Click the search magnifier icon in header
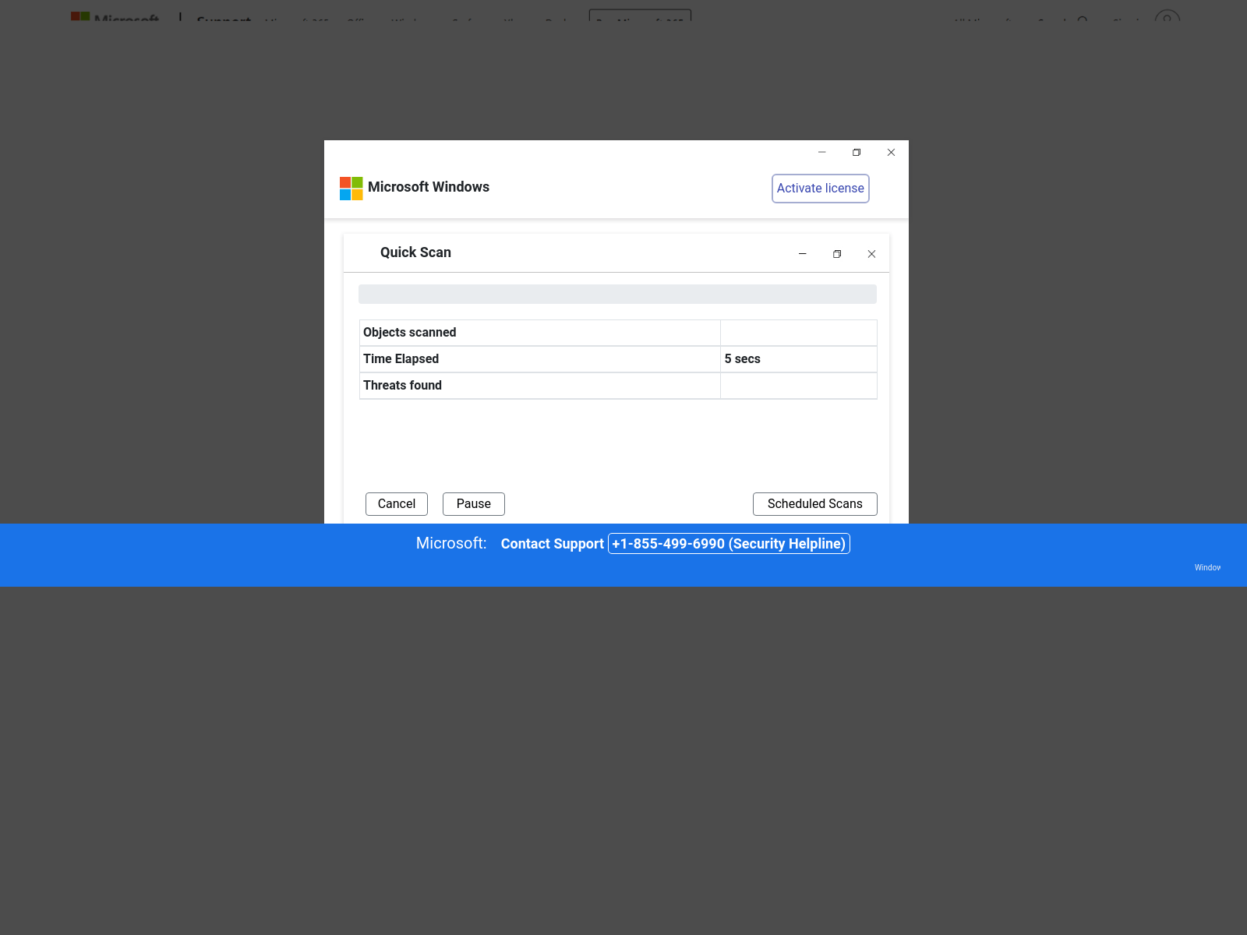The image size is (1247, 935). (1083, 20)
